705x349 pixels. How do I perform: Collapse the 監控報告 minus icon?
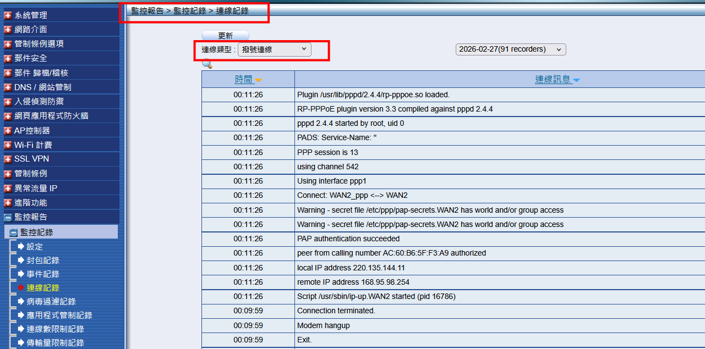click(8, 217)
